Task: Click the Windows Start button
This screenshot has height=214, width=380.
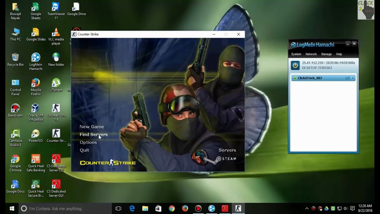Action: click(12, 208)
